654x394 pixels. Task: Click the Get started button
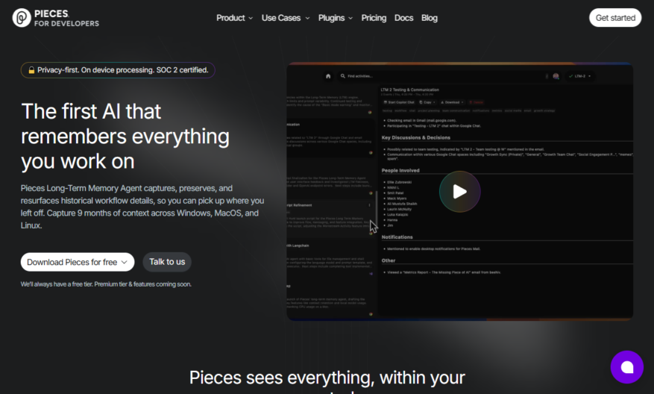615,17
